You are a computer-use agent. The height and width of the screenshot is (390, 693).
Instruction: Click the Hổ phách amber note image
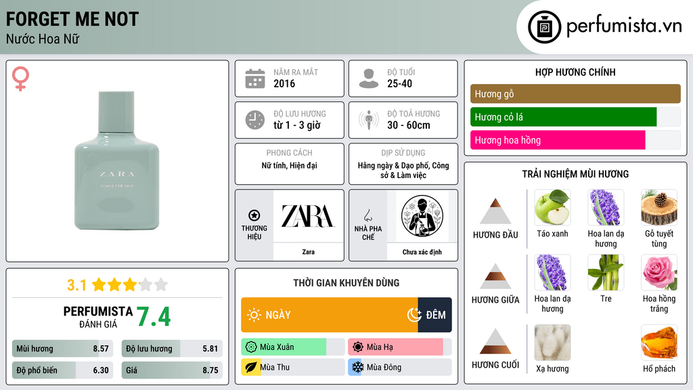pyautogui.click(x=659, y=343)
